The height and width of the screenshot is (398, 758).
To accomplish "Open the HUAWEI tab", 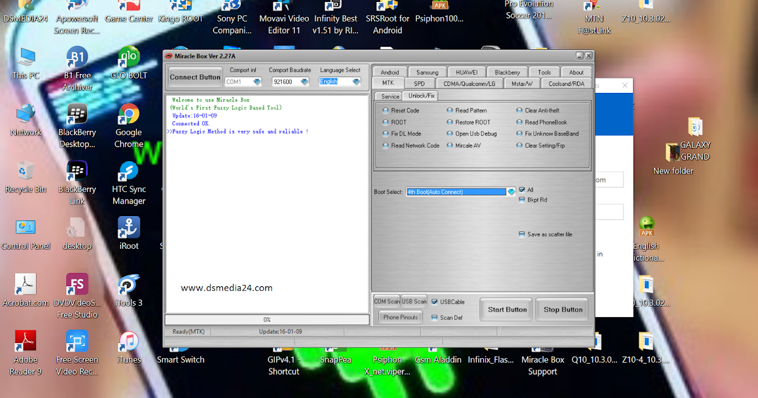I will click(x=467, y=72).
